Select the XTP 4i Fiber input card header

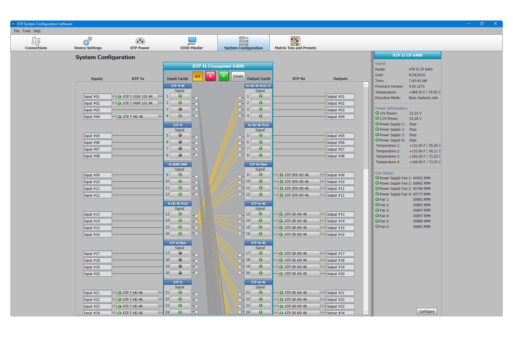(x=178, y=243)
